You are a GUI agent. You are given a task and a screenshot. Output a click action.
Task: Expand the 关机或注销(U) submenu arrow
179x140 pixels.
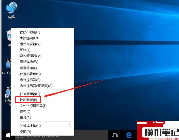coord(70,126)
